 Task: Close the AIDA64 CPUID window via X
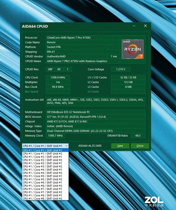(145, 26)
